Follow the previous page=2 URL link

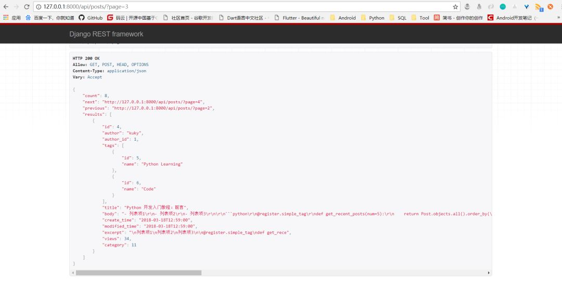163,108
